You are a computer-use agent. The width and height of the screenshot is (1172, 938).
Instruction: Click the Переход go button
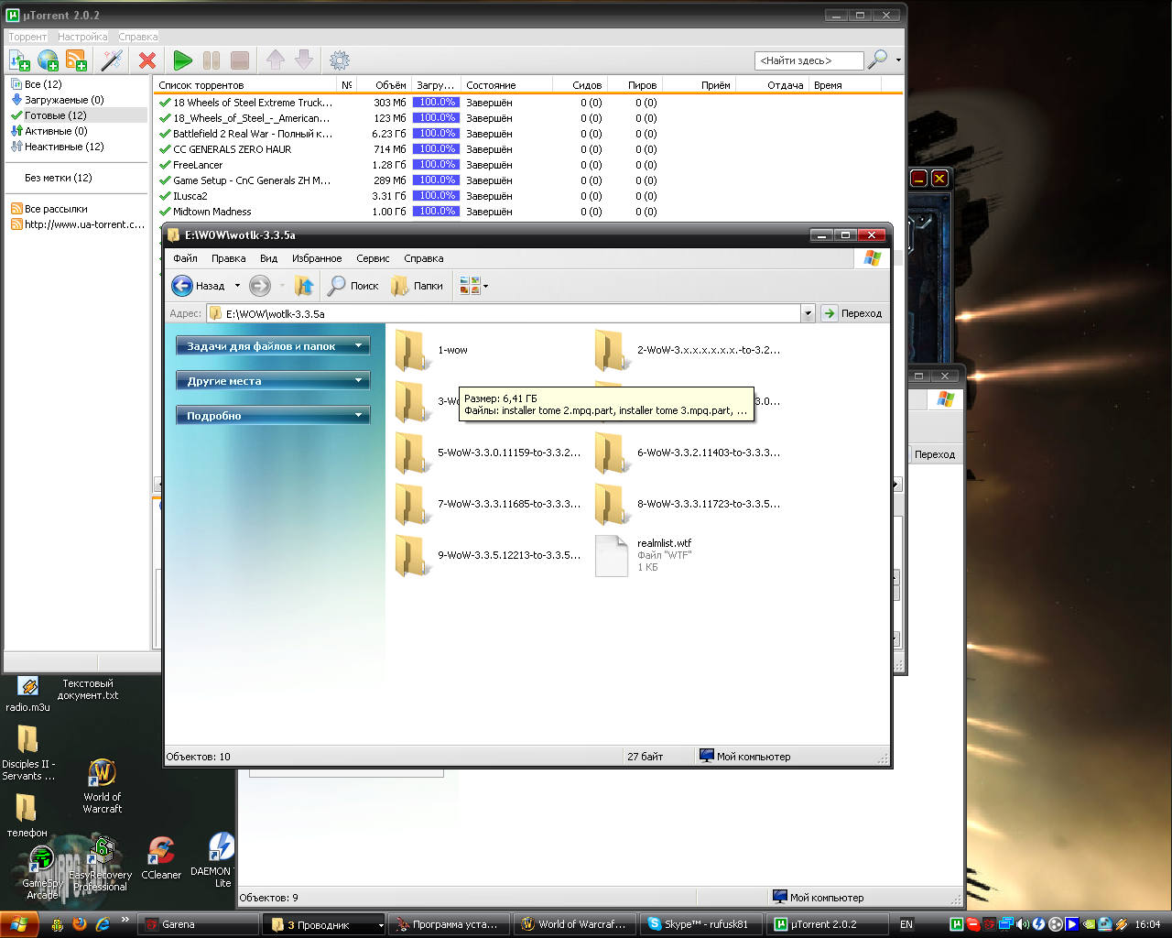click(852, 313)
